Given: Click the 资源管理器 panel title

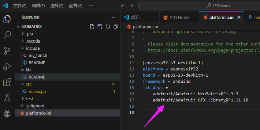Looking at the screenshot, I should tap(30, 18).
